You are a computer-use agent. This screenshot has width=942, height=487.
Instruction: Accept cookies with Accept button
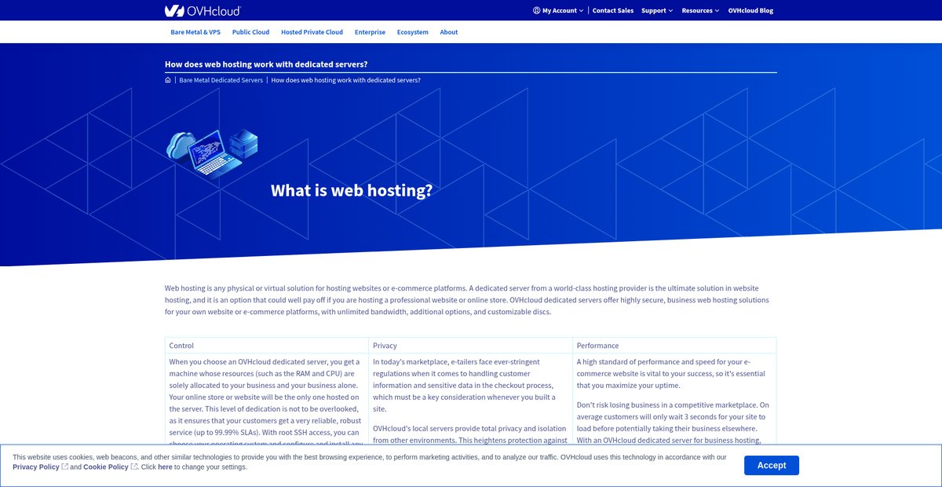771,465
